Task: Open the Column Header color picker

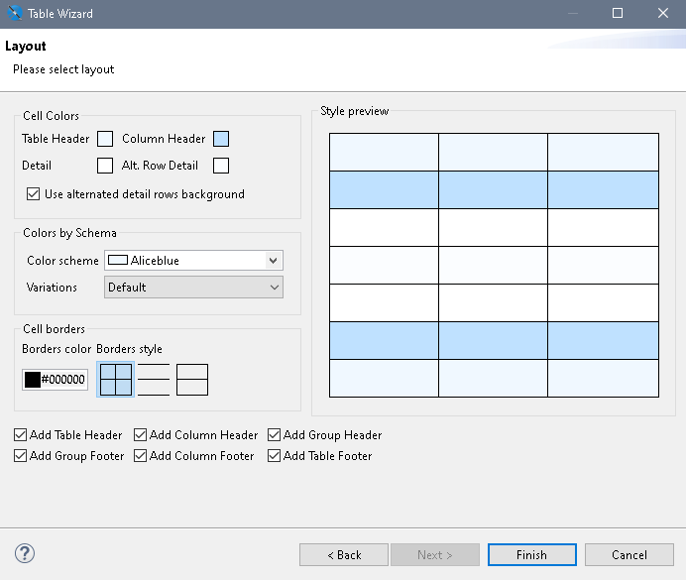Action: 222,140
